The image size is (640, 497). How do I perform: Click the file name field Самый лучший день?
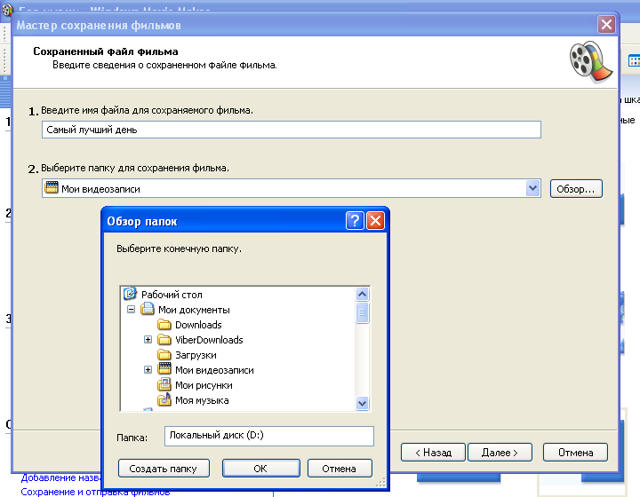(292, 130)
